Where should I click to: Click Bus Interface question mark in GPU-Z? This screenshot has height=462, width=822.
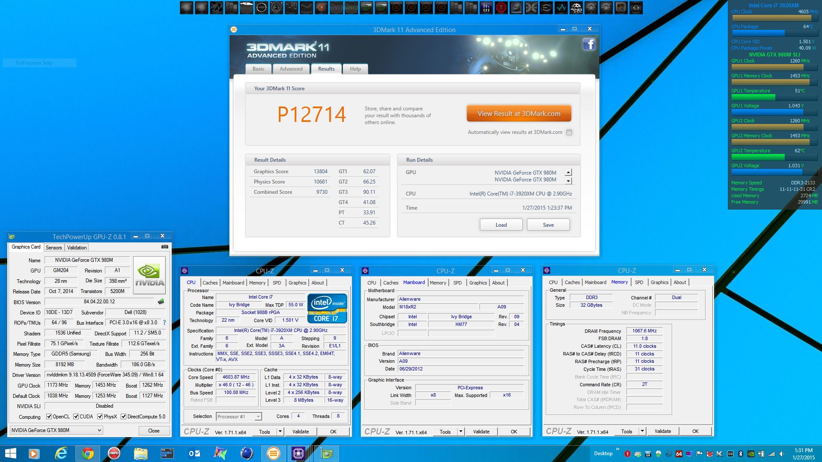(164, 323)
